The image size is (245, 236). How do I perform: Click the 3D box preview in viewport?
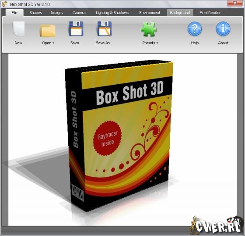pyautogui.click(x=119, y=136)
